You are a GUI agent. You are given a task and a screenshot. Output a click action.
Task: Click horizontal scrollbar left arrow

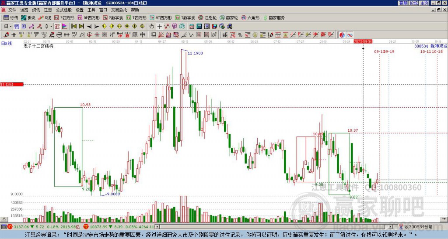click(x=157, y=227)
